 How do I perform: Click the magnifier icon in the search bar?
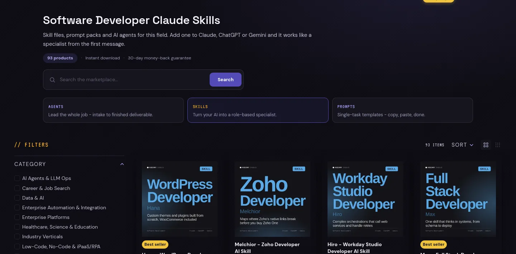coord(52,80)
